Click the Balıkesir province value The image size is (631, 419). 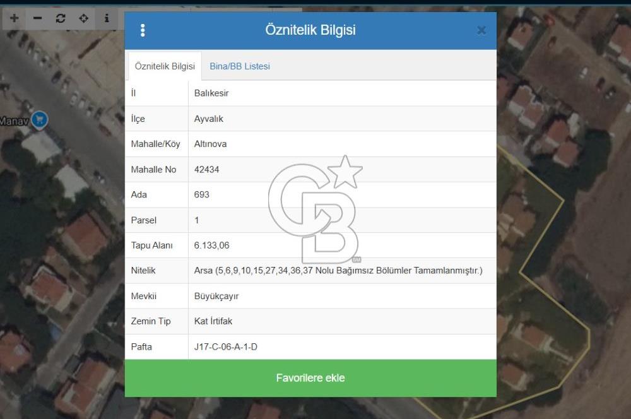click(x=211, y=93)
